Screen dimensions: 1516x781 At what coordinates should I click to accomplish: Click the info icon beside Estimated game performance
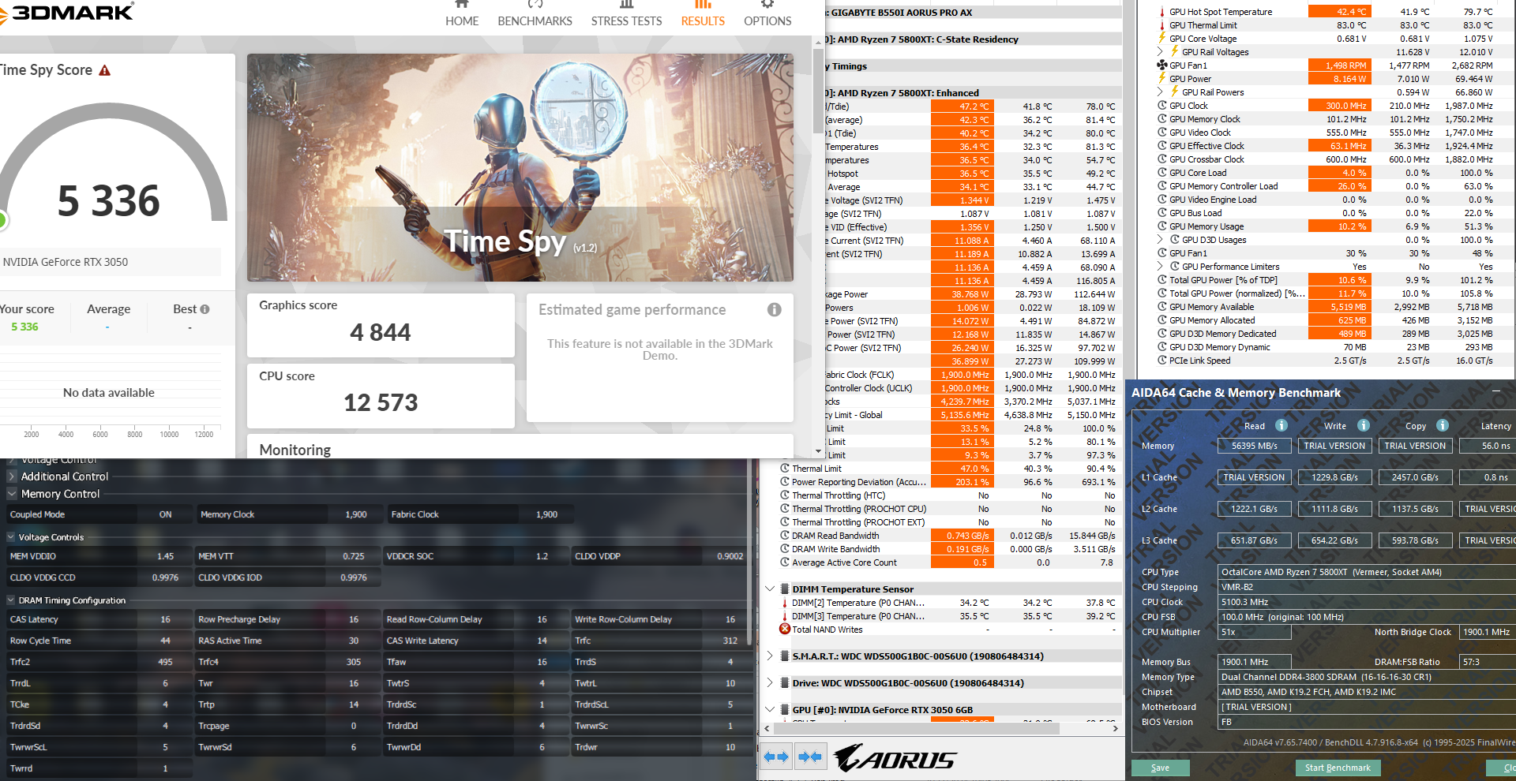[x=774, y=310]
